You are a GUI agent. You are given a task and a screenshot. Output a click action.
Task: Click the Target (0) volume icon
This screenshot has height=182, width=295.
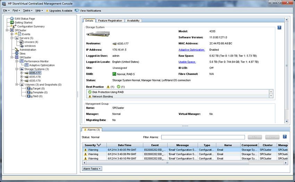[29, 88]
